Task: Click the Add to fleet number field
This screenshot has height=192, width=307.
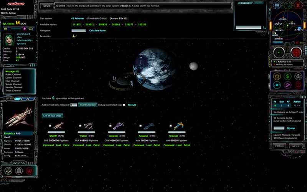Action: tap(74, 105)
